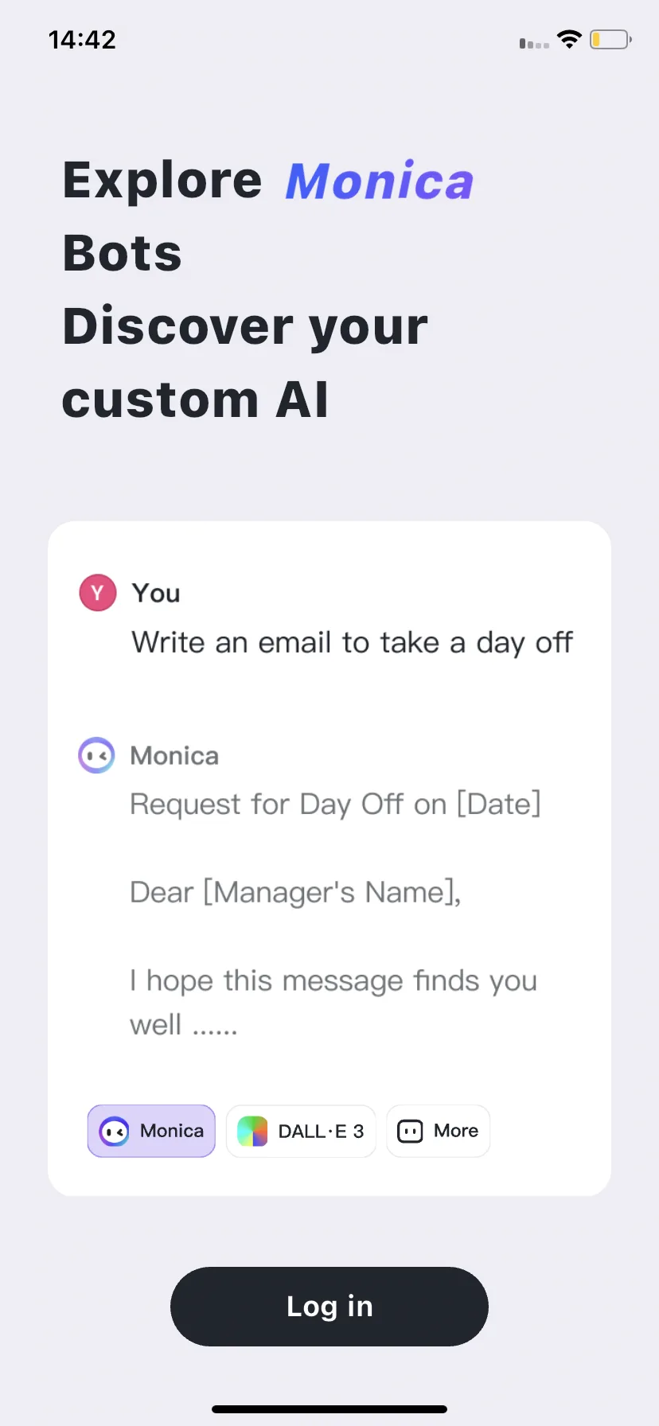Image resolution: width=659 pixels, height=1426 pixels.
Task: Tap the pink Y user avatar
Action: (98, 593)
